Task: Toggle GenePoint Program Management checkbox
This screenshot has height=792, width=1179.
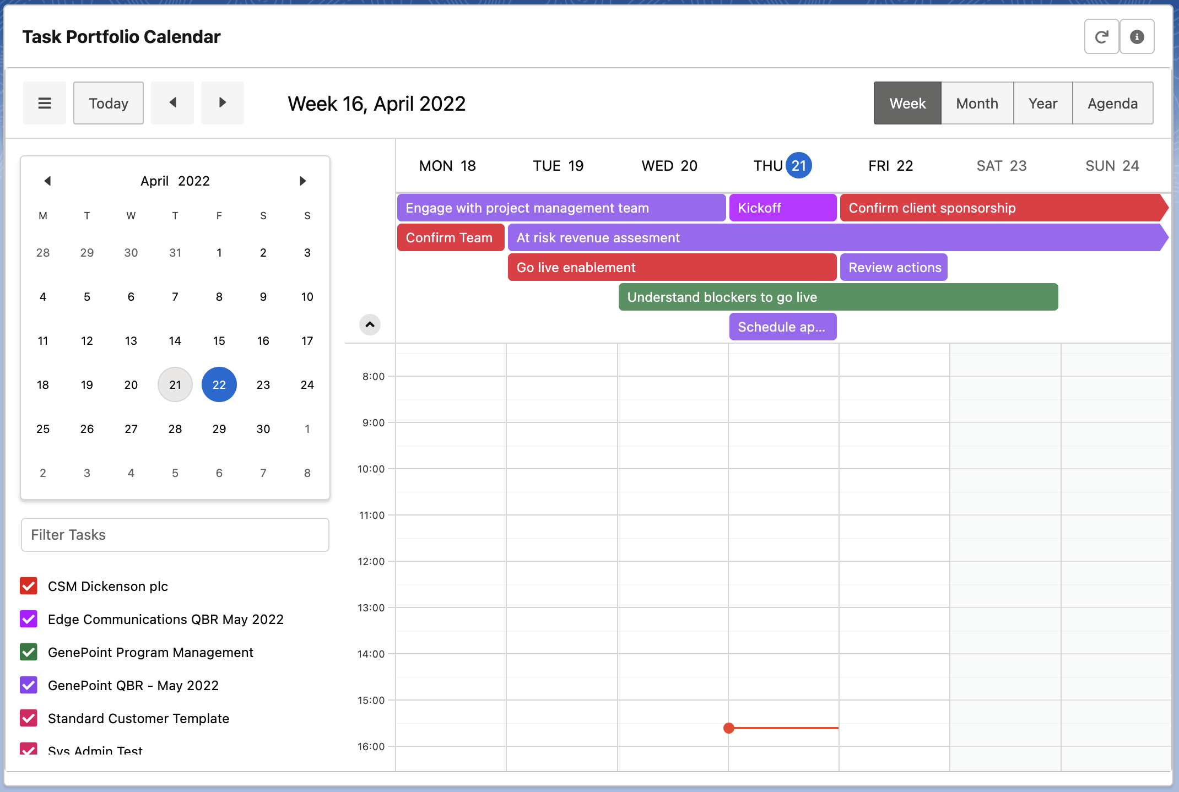Action: coord(29,652)
